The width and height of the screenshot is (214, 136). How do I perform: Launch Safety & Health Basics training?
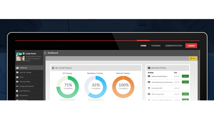pyautogui.click(x=185, y=76)
